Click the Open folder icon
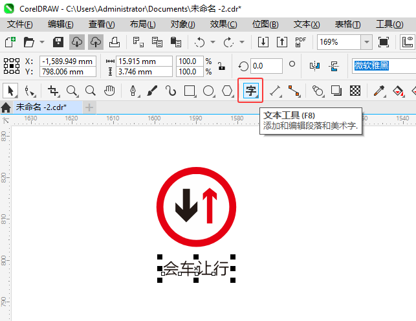Image resolution: width=416 pixels, height=321 pixels. pos(29,42)
